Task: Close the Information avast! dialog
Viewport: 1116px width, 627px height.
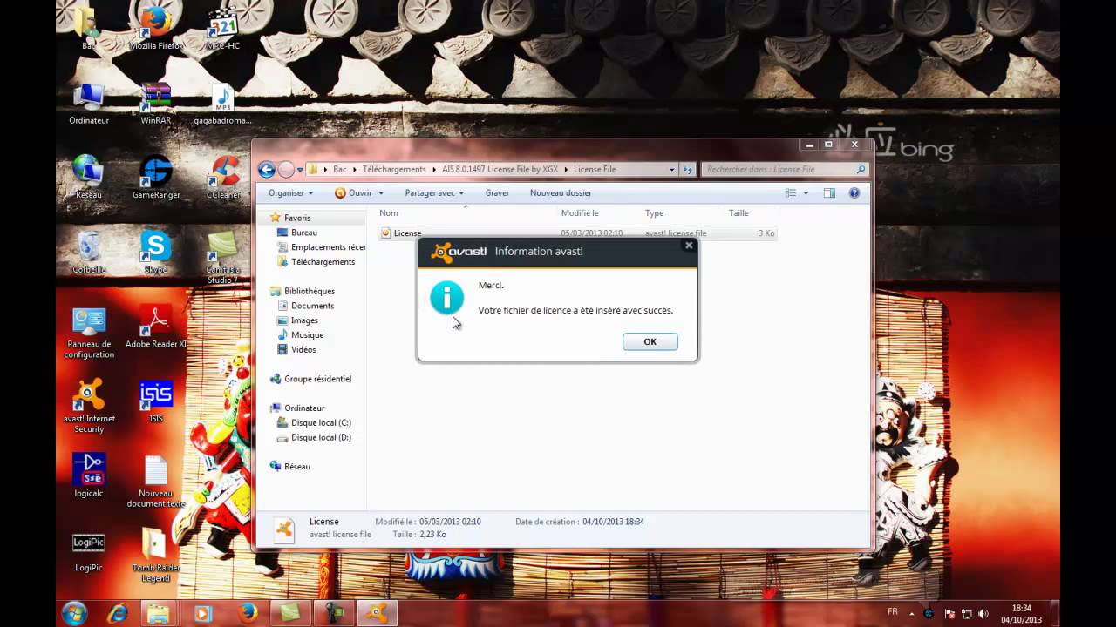Action: (689, 246)
